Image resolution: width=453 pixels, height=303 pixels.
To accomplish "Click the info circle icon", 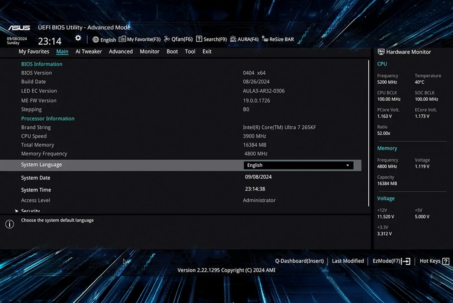I will pyautogui.click(x=10, y=224).
